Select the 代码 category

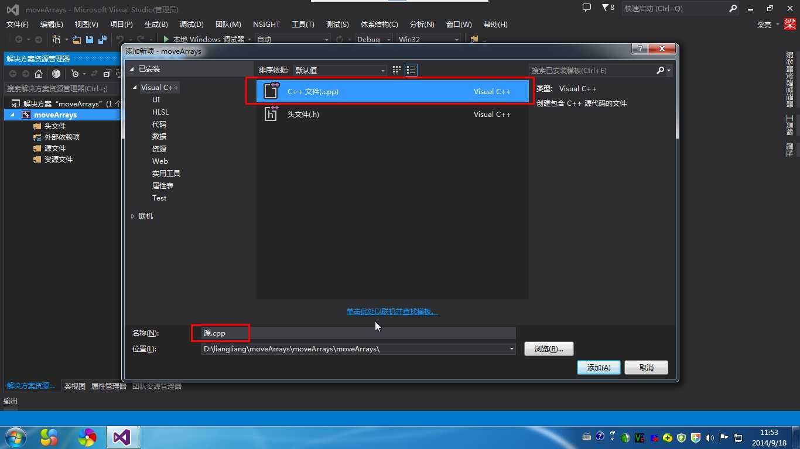point(159,125)
